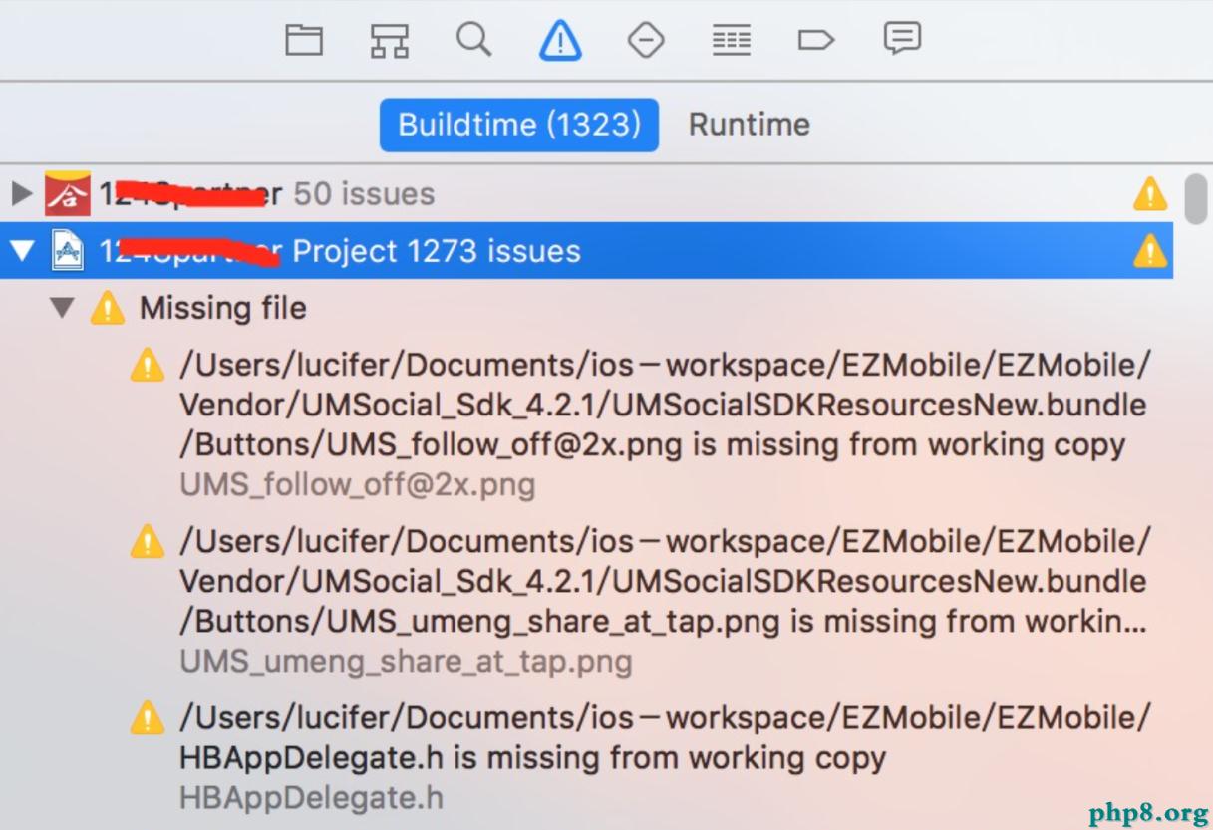Open the Find navigator magnifier icon
The height and width of the screenshot is (830, 1213).
473,40
